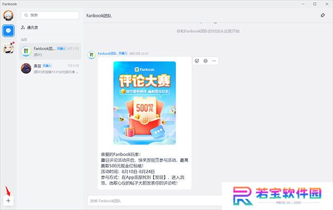
Task: Click the contacts icon beside 通讯录
Action: pos(23,27)
